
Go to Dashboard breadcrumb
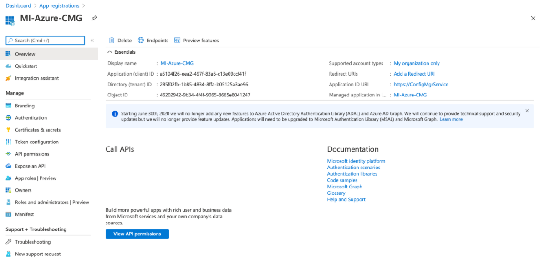point(18,5)
